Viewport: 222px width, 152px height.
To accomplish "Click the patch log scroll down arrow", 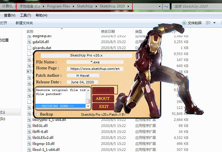I will tap(88, 106).
